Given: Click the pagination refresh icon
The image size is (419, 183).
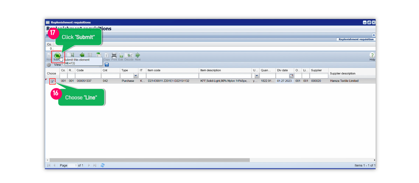Looking at the screenshot, I should point(102,165).
